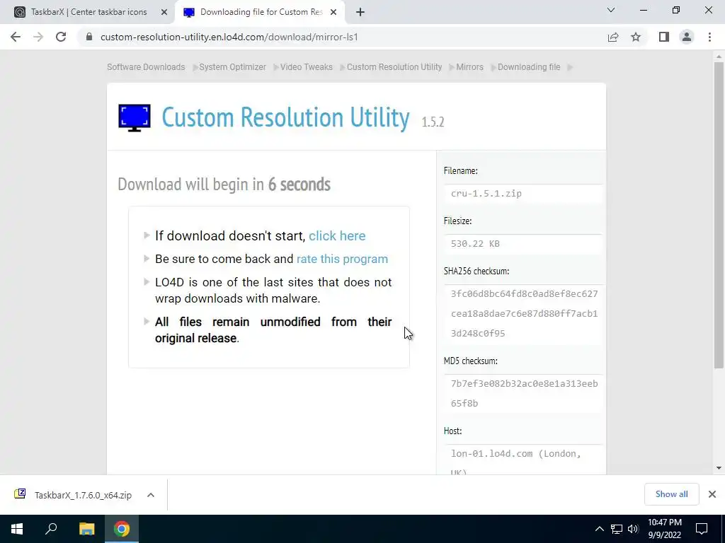Click the address bar URL
725x543 pixels.
click(229, 37)
